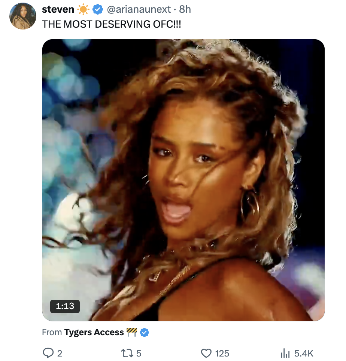The width and height of the screenshot is (346, 361).
Task: Click the tweet text THE MOST DESERVING OFC
Action: [111, 24]
